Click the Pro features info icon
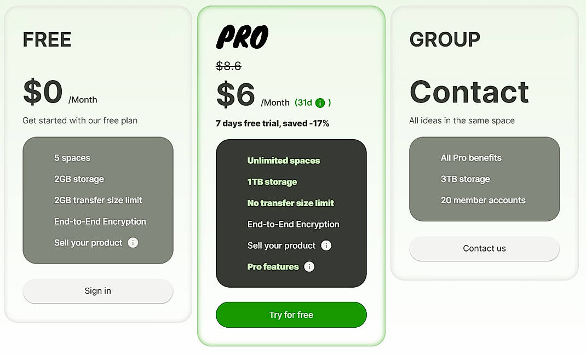 coord(308,267)
